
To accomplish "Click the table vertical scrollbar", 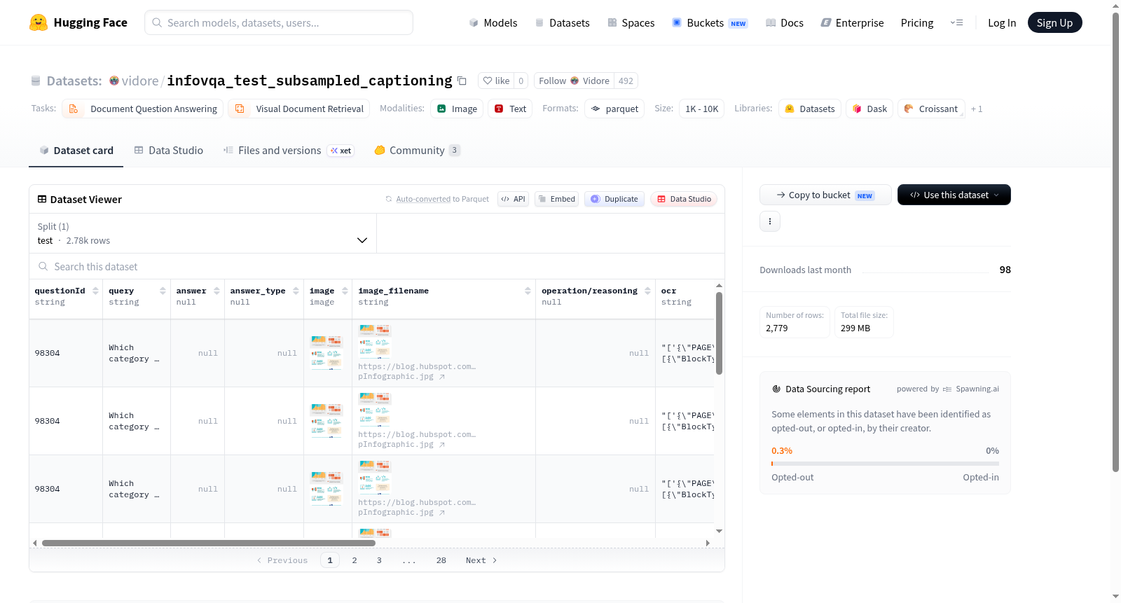I will 719,333.
